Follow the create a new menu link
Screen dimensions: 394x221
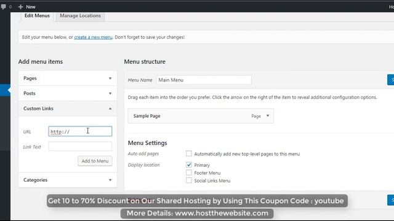(x=93, y=37)
